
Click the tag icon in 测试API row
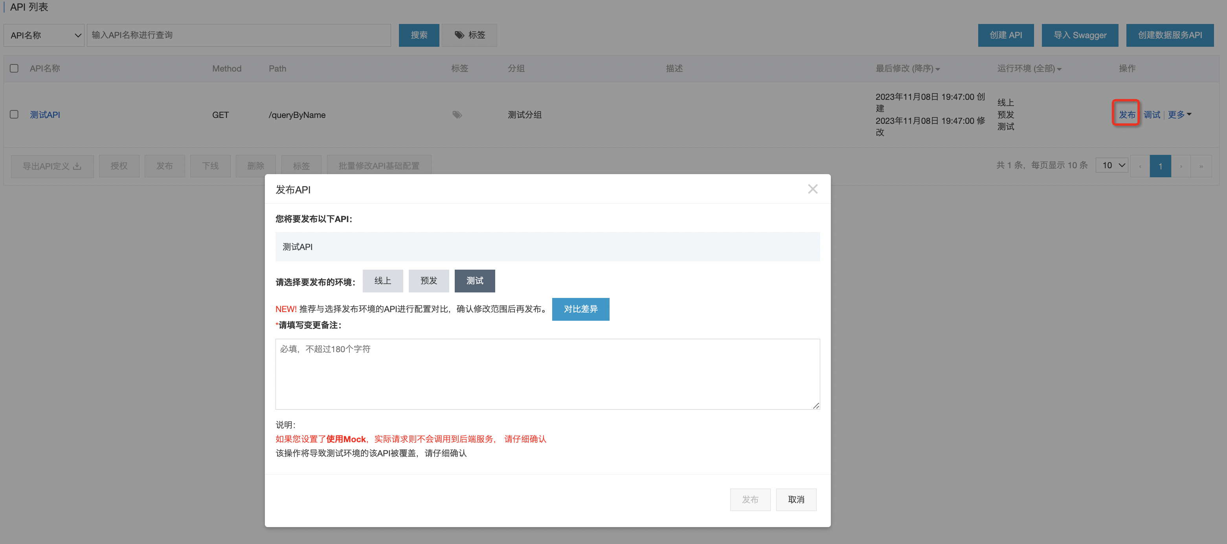click(x=457, y=115)
